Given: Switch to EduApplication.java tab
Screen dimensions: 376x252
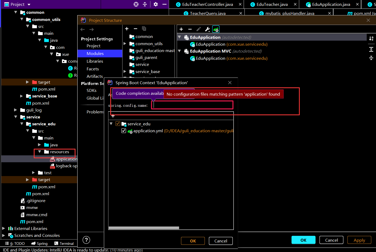Looking at the screenshot, I should (331, 4).
